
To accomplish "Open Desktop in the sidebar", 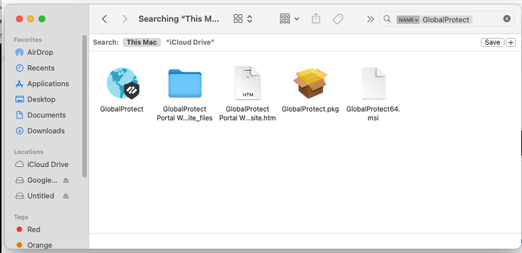I will 41,99.
